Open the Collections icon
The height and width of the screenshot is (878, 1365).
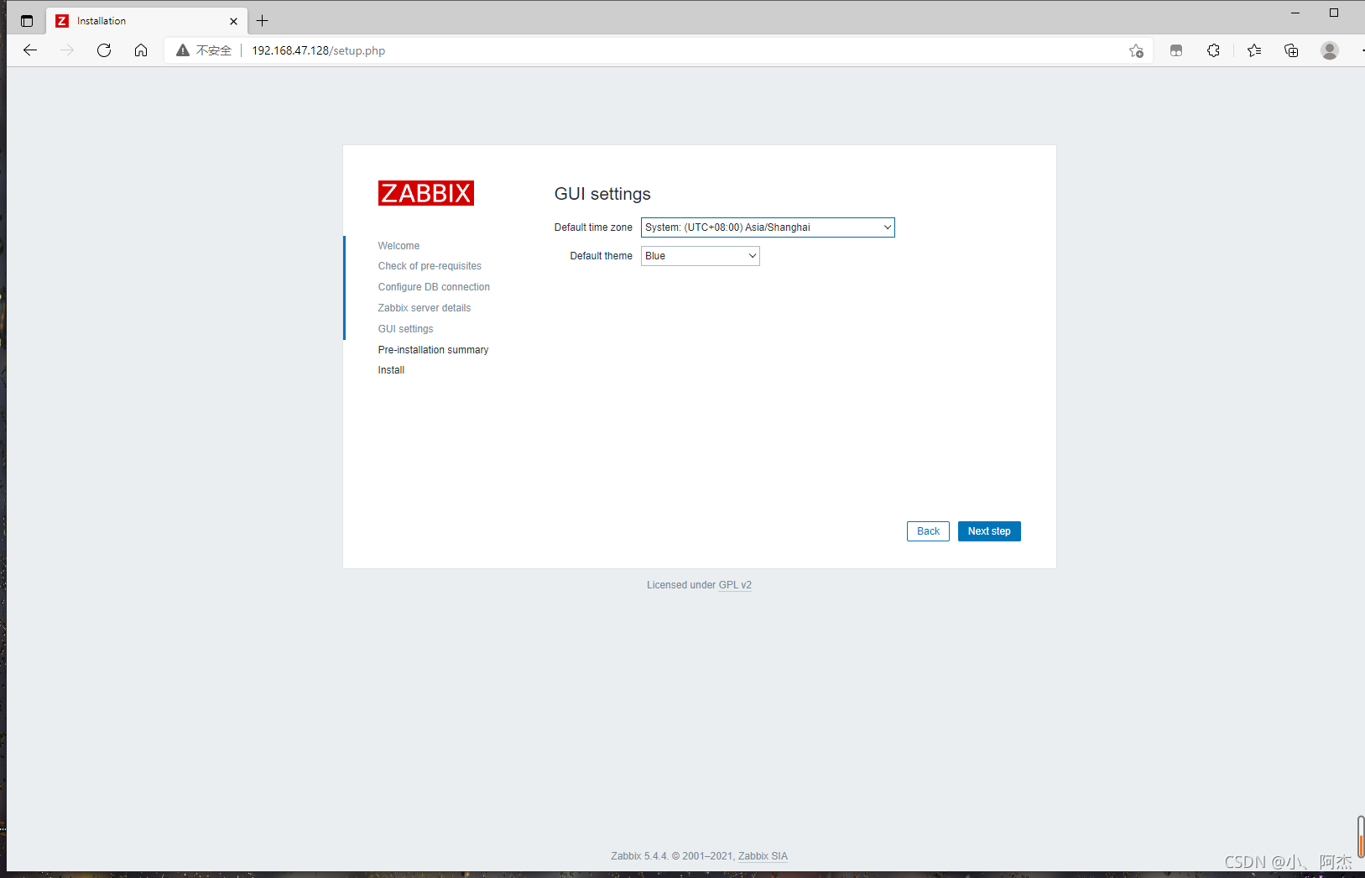tap(1291, 50)
